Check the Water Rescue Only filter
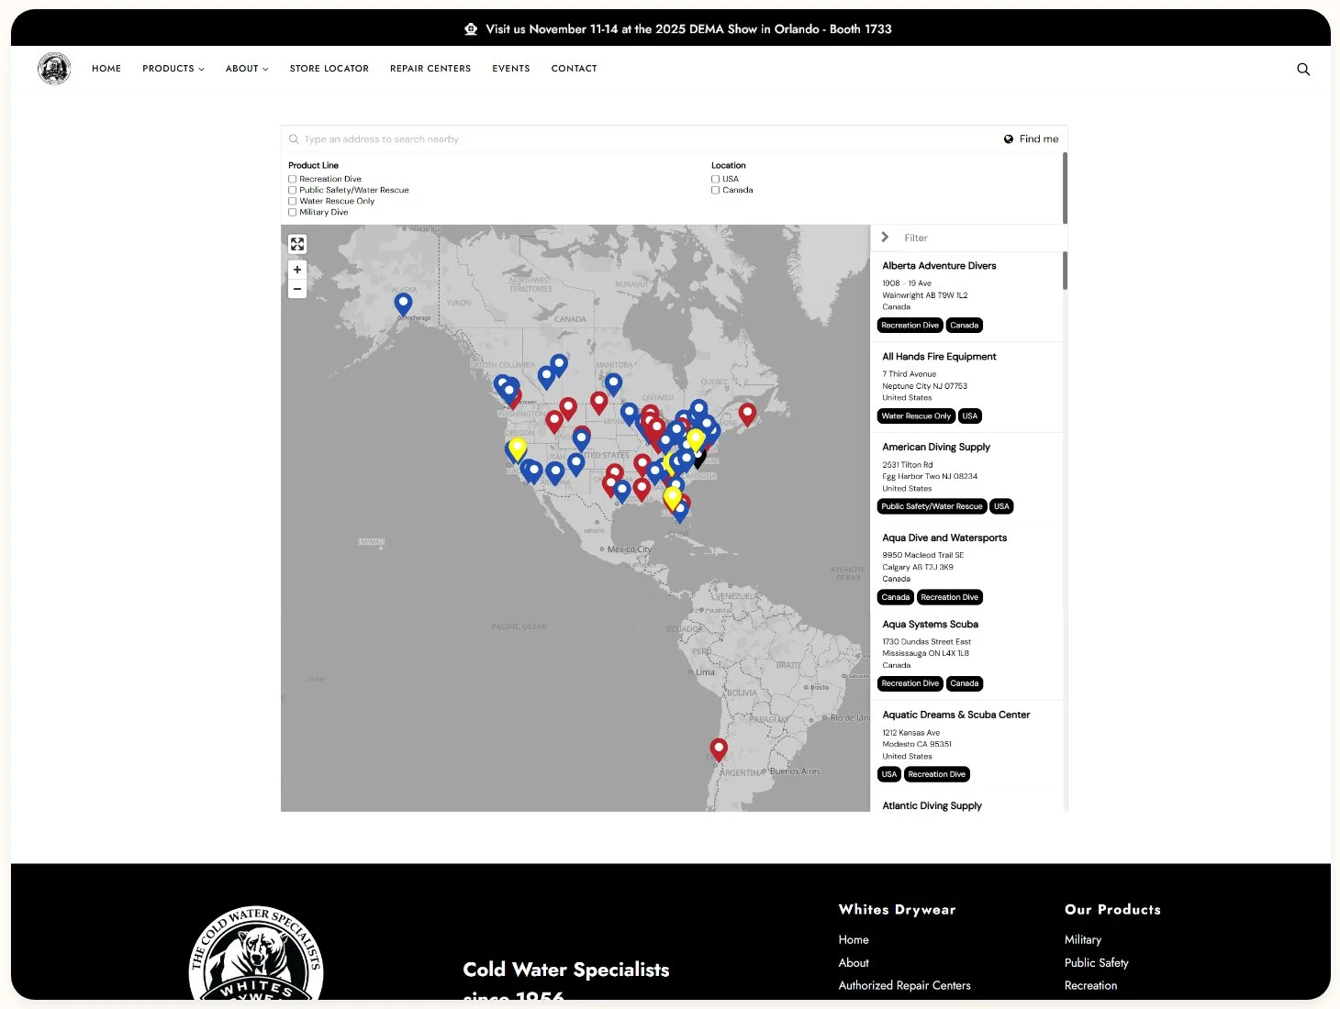Screen dimensions: 1340x1009 click(293, 201)
